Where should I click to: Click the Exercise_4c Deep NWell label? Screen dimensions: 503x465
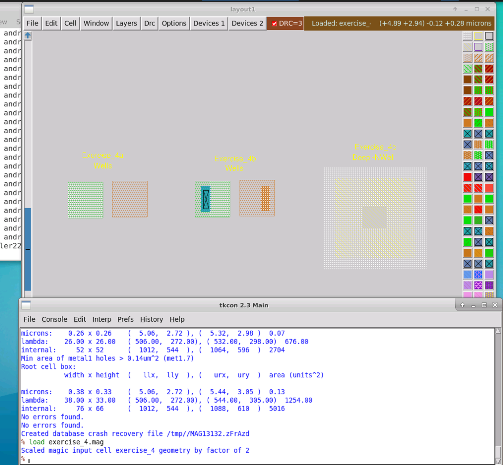(x=374, y=152)
